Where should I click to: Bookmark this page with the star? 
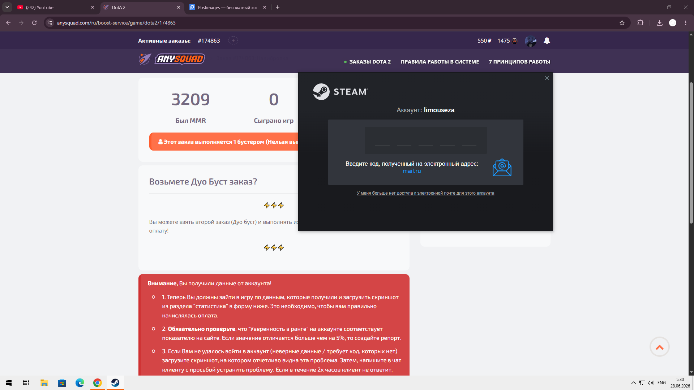coord(622,23)
